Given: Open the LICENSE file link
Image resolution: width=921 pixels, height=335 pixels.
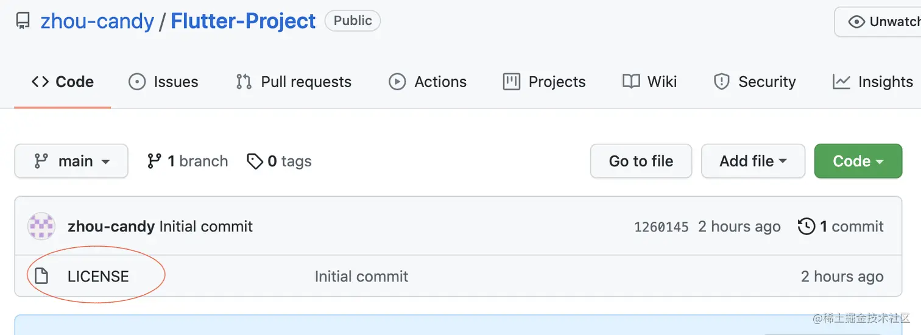Looking at the screenshot, I should click(x=98, y=277).
